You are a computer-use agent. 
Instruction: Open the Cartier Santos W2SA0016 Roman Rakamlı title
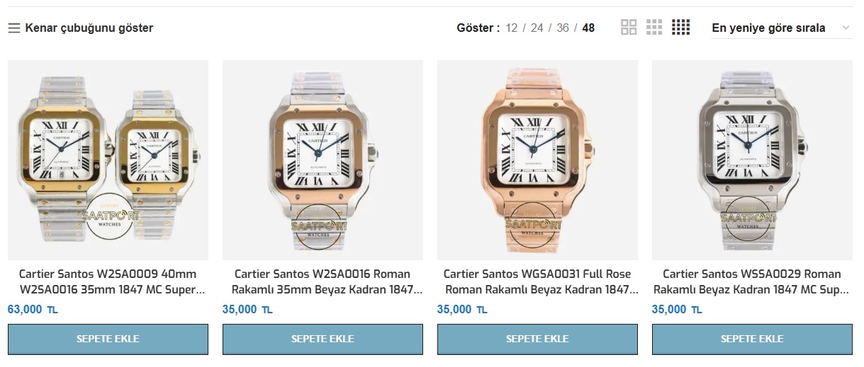point(322,281)
